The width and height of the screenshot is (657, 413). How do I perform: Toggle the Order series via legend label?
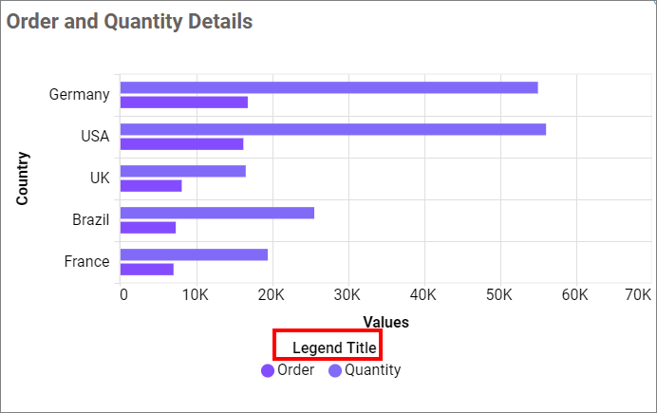click(295, 370)
